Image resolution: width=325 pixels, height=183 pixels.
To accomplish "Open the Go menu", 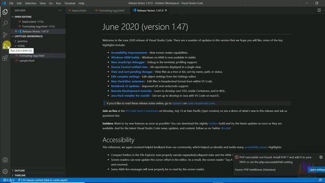I will (51, 4).
